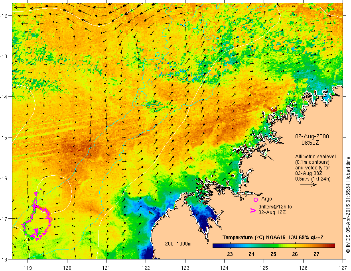
Task: Click the '02-Aug 12Z' legend text
Action: coord(272,212)
